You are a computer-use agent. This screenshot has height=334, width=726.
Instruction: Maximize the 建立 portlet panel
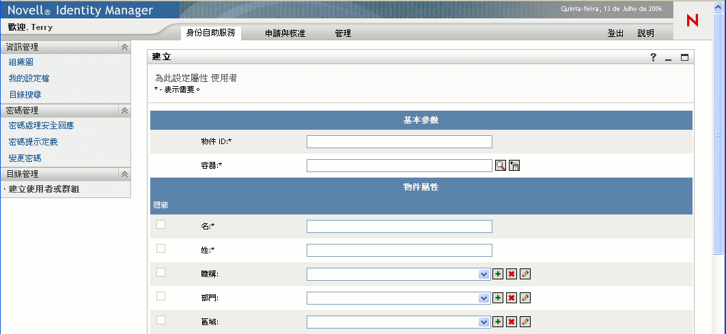click(x=684, y=57)
